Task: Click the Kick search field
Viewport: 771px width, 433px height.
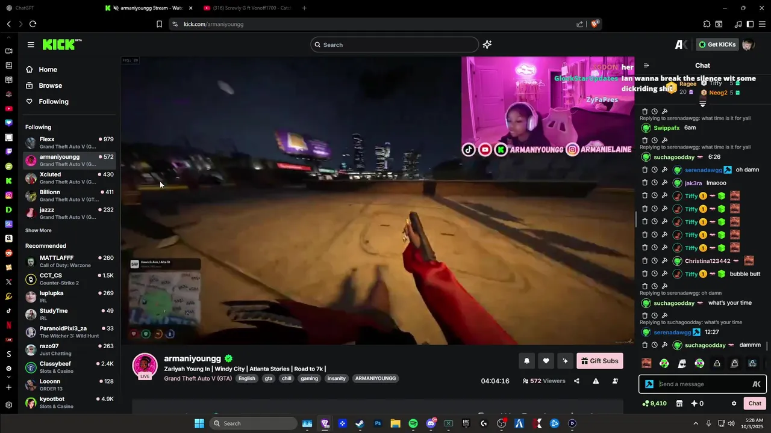Action: [395, 45]
